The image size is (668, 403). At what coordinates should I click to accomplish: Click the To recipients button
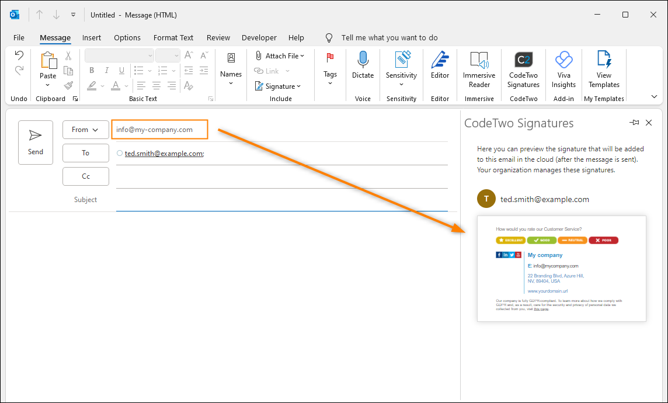(x=86, y=153)
